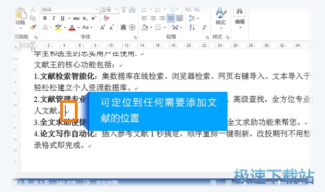Click the Shading paint bucket icon
The image size is (325, 192).
coord(145,27)
